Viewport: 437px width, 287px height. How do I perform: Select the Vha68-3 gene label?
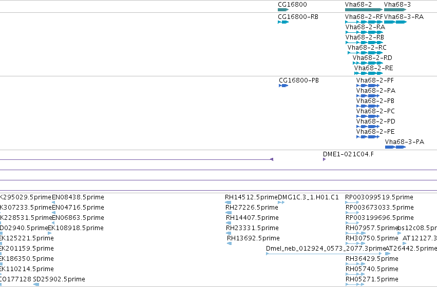pos(397,5)
